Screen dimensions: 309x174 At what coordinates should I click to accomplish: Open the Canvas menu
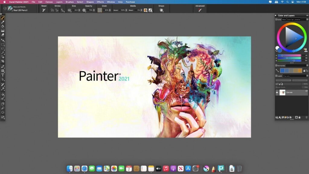(49, 2)
